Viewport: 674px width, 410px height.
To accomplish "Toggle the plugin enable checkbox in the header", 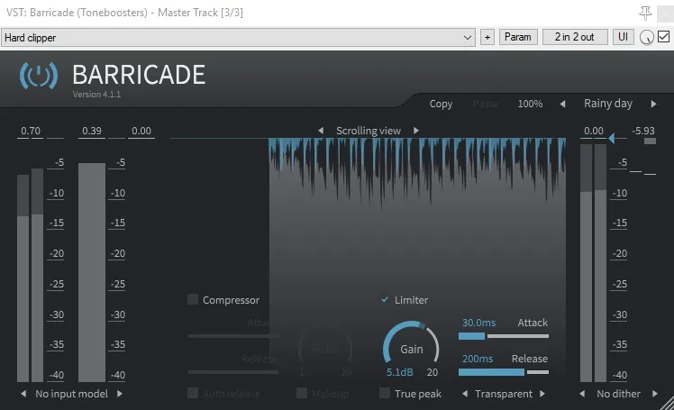I will point(663,37).
